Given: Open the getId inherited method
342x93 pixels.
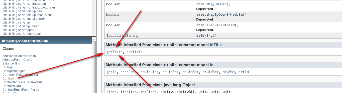Looking at the screenshot, I should click(x=111, y=72).
